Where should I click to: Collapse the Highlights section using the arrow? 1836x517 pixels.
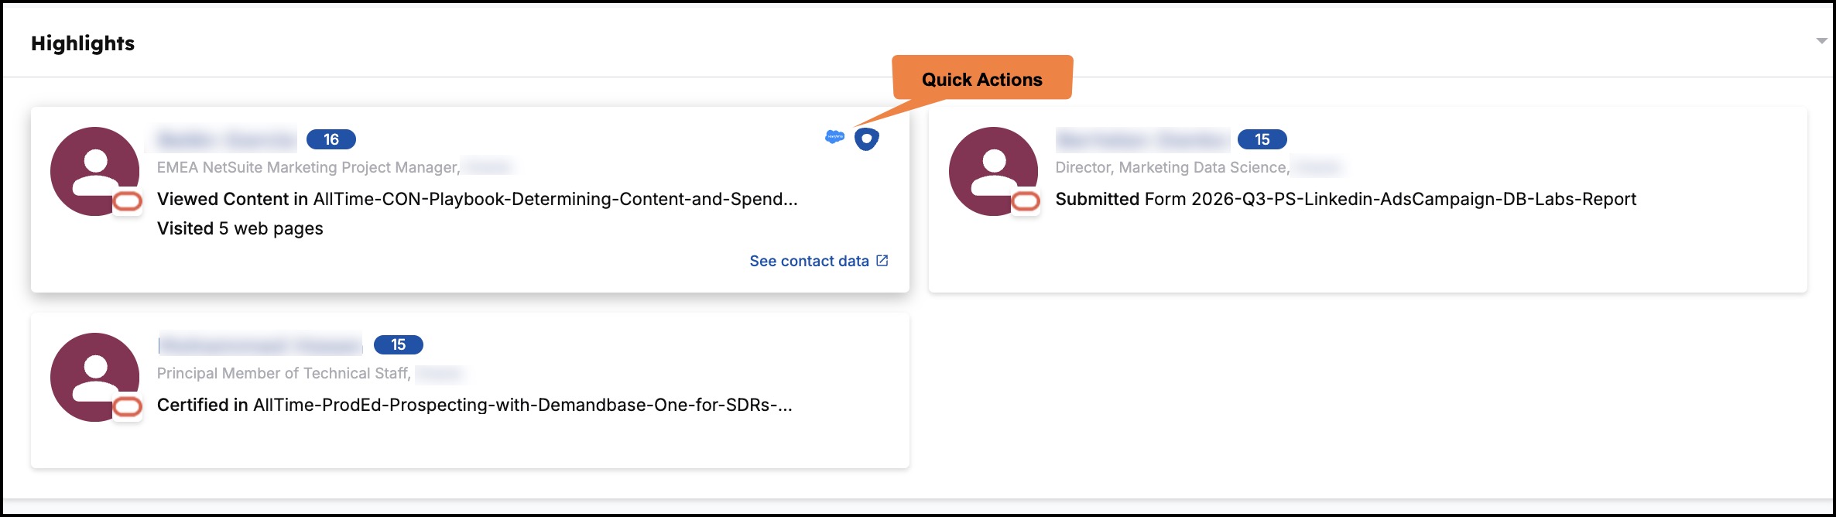tap(1821, 41)
